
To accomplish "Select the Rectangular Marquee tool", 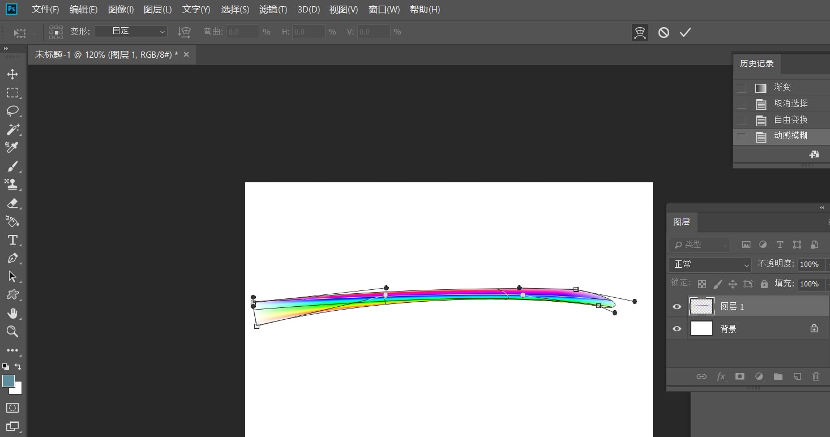I will pos(12,93).
